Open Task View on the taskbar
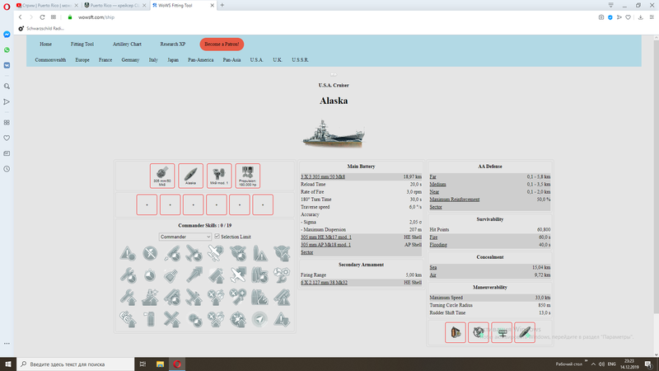Screen dimensions: 659x371 point(143,364)
